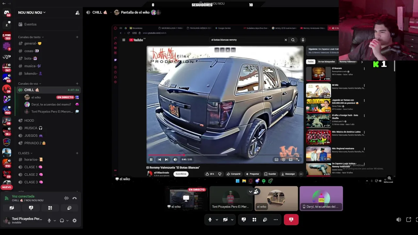
Task: Open the Eventos calendar entry
Action: point(48,24)
